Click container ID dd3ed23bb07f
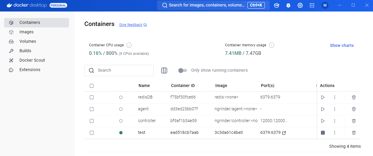This screenshot has width=373, height=156. tap(184, 109)
